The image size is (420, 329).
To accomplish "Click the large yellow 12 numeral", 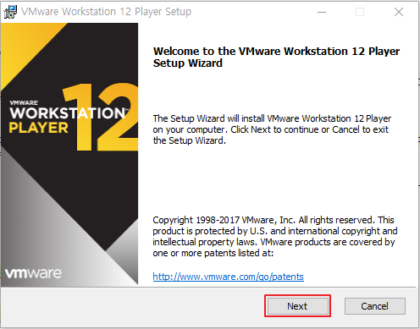I will pyautogui.click(x=101, y=117).
